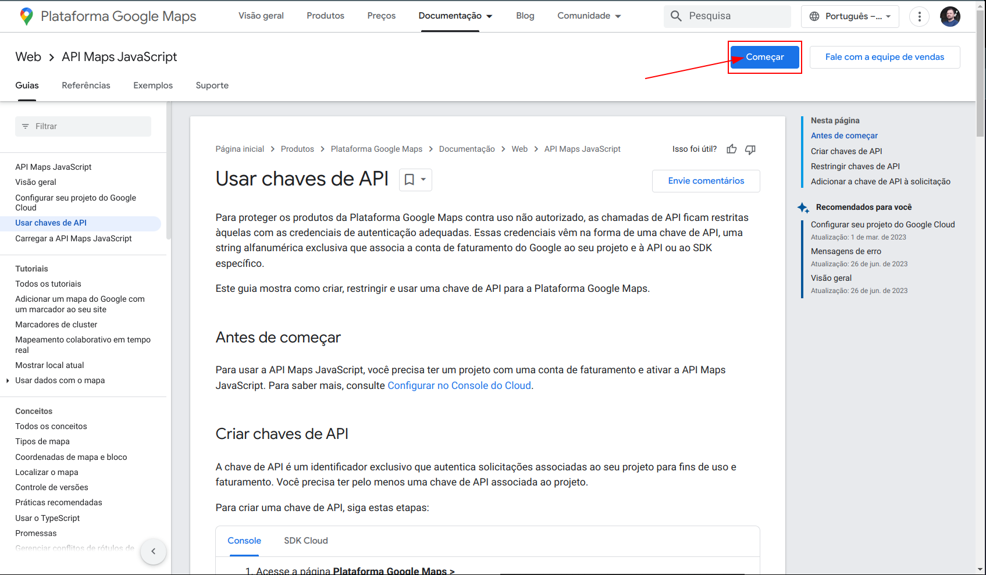Open Carregar a API Maps JavaScript
The image size is (986, 575).
(74, 239)
